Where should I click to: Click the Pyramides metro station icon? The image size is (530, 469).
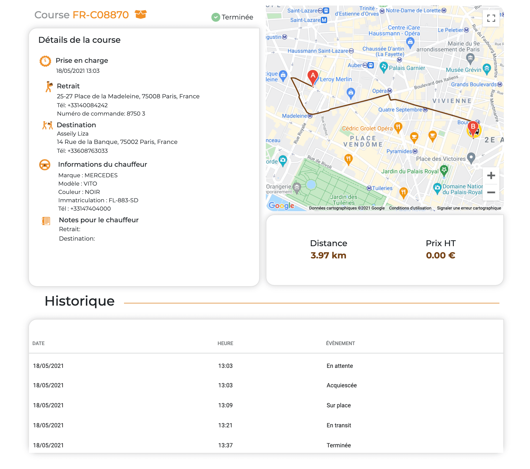415,151
